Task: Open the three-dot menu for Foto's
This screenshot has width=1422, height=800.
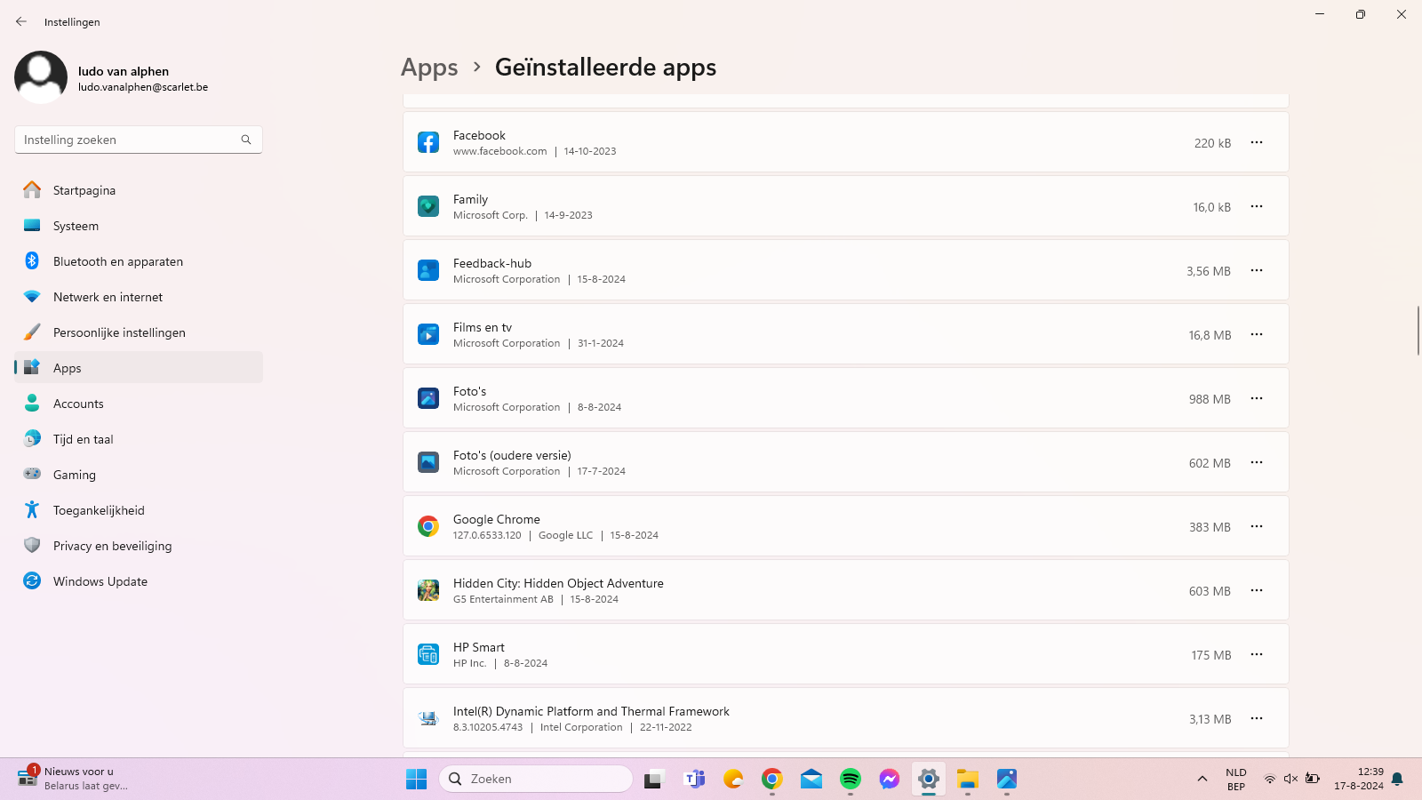Action: pos(1257,398)
